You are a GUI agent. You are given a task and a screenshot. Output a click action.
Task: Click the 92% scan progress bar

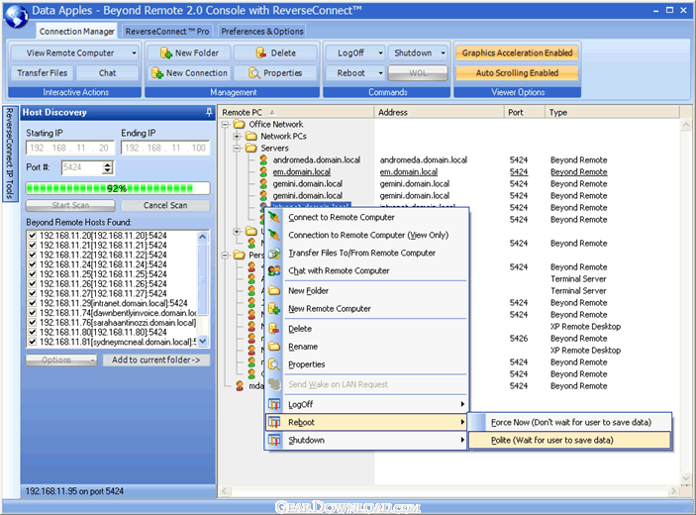[118, 188]
